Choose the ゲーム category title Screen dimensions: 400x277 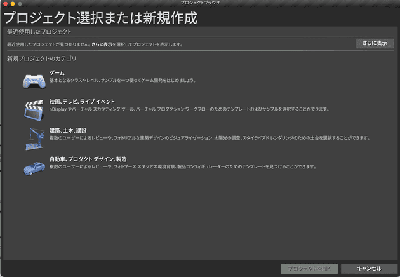pyautogui.click(x=57, y=73)
